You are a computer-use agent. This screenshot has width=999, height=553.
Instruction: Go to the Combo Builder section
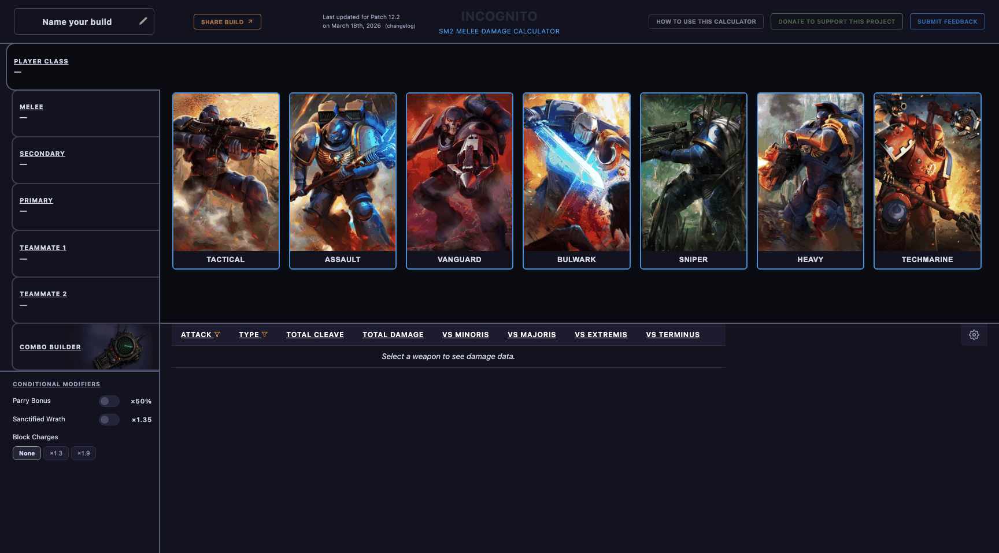[50, 347]
